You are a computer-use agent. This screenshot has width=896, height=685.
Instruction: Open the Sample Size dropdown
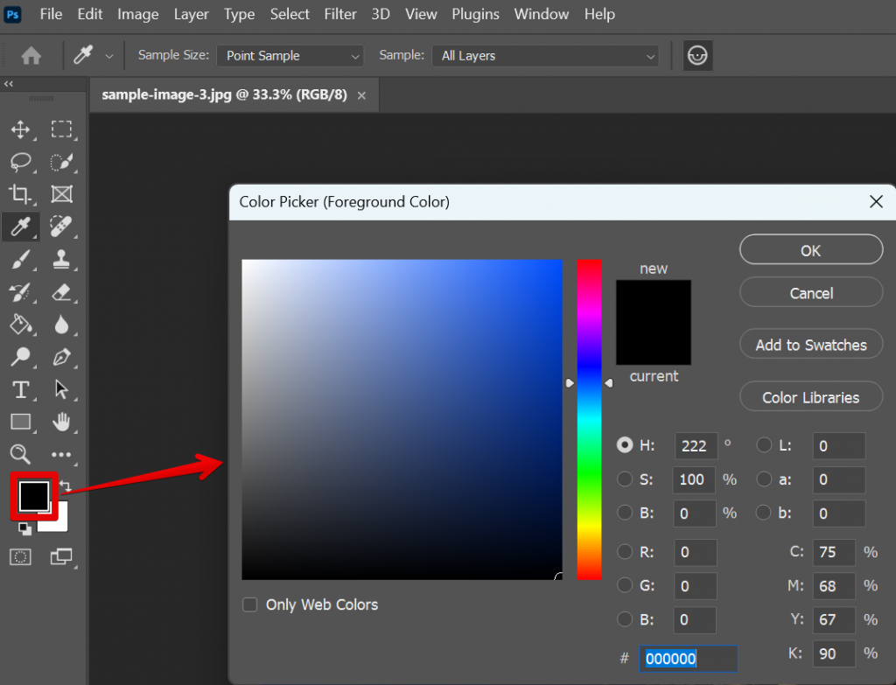pyautogui.click(x=290, y=55)
